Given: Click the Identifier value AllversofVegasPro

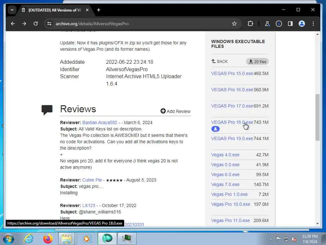Looking at the screenshot, I should pyautogui.click(x=127, y=69).
